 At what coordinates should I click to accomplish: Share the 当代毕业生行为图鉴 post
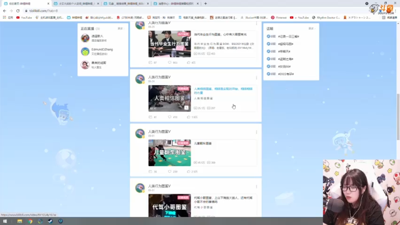pos(152,62)
